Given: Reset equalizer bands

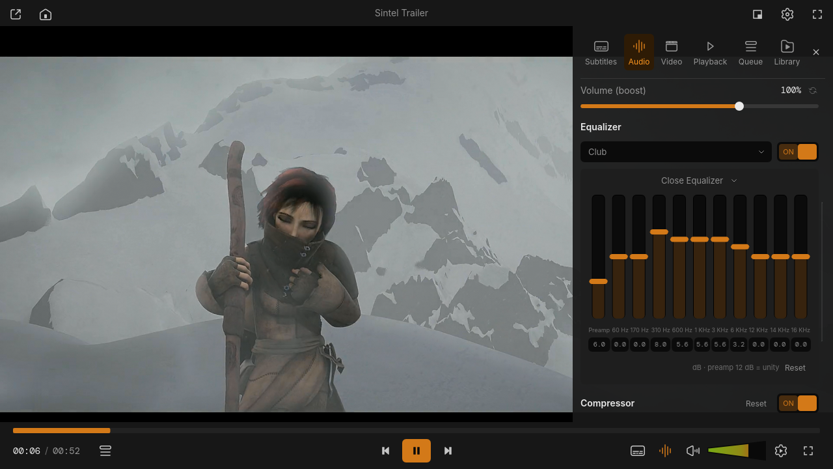Looking at the screenshot, I should (795, 368).
